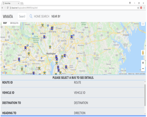This screenshot has height=117, width=147.
Task: Click the Annapolis map label
Action: coord(126,35)
